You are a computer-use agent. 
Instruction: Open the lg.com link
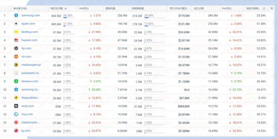pyautogui.click(x=26, y=131)
